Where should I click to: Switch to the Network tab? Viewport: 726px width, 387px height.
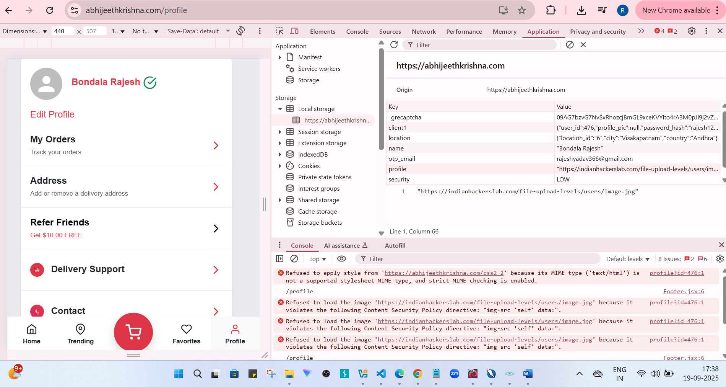[x=424, y=31]
